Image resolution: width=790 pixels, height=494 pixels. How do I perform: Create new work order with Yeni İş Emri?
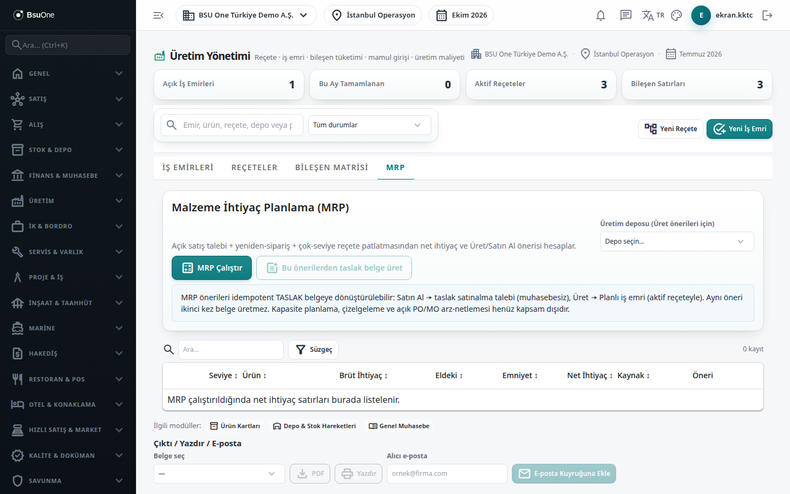click(740, 129)
